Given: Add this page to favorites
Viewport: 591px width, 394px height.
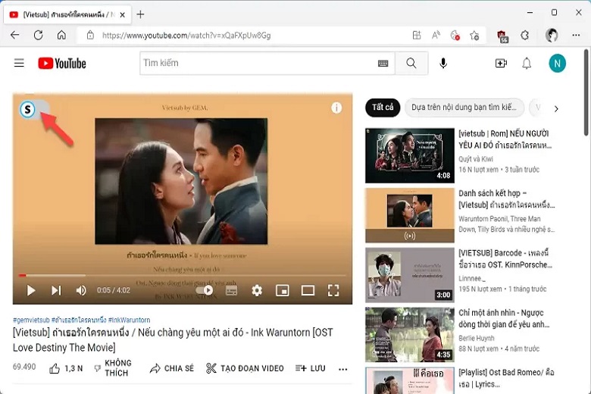Looking at the screenshot, I should 474,36.
